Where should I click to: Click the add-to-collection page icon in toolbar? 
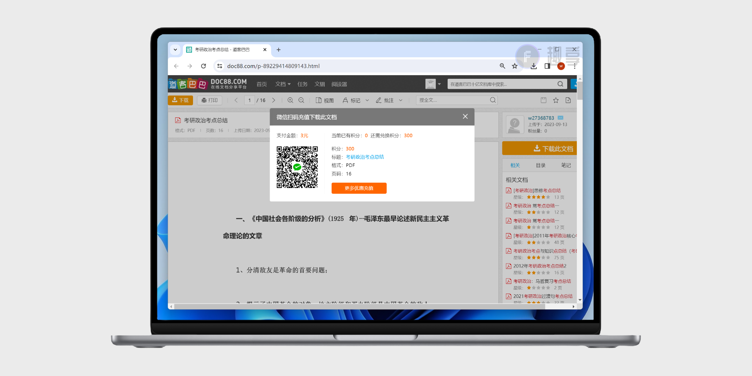[x=568, y=100]
